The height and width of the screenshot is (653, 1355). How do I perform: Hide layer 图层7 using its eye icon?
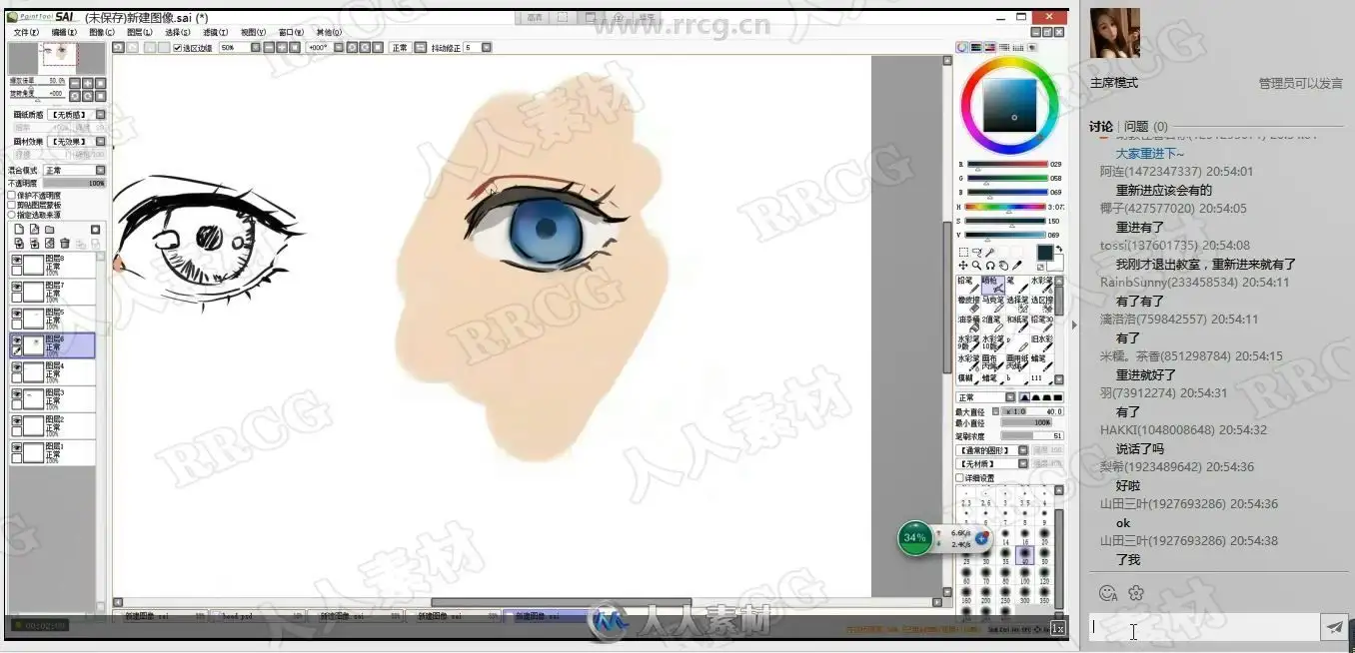(16, 287)
